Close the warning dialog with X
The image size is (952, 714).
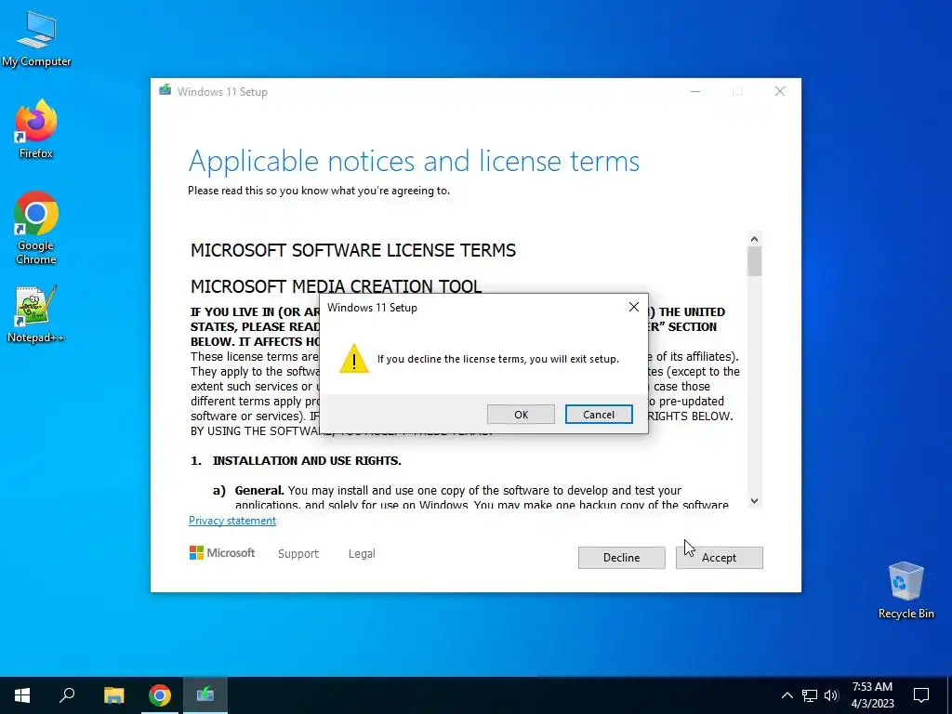(x=634, y=307)
